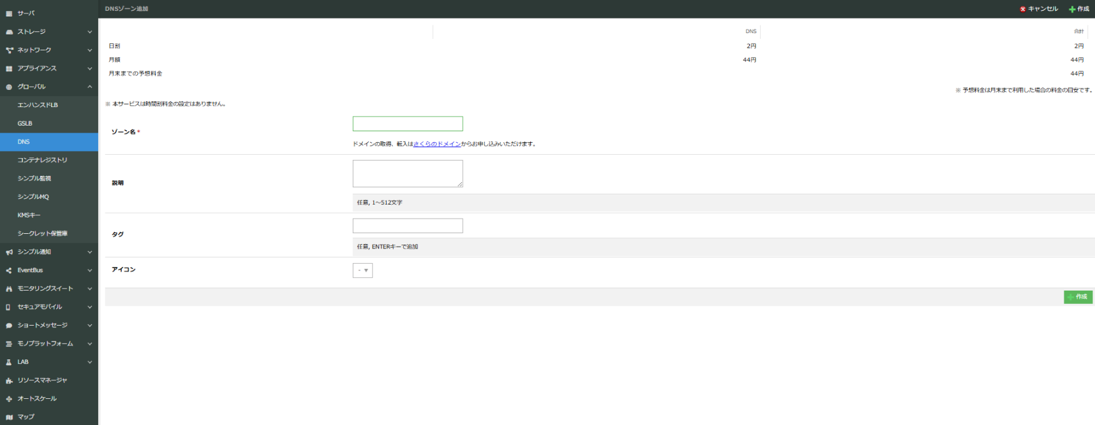This screenshot has width=1095, height=425.
Task: Select コンテナレジストリ in the sidebar
Action: pos(42,160)
